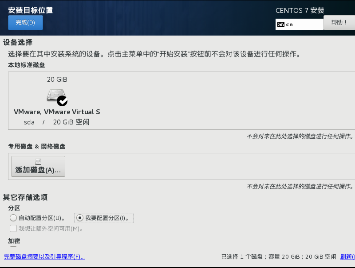The height and width of the screenshot is (268, 355).
Task: Click the 安装目标位置 page title
Action: [31, 10]
